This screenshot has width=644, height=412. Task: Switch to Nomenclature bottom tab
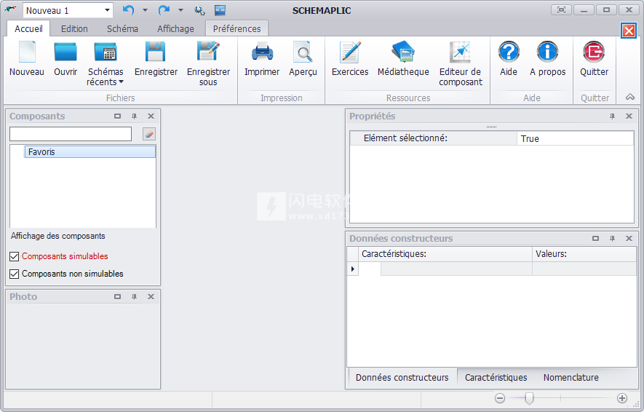tap(571, 378)
